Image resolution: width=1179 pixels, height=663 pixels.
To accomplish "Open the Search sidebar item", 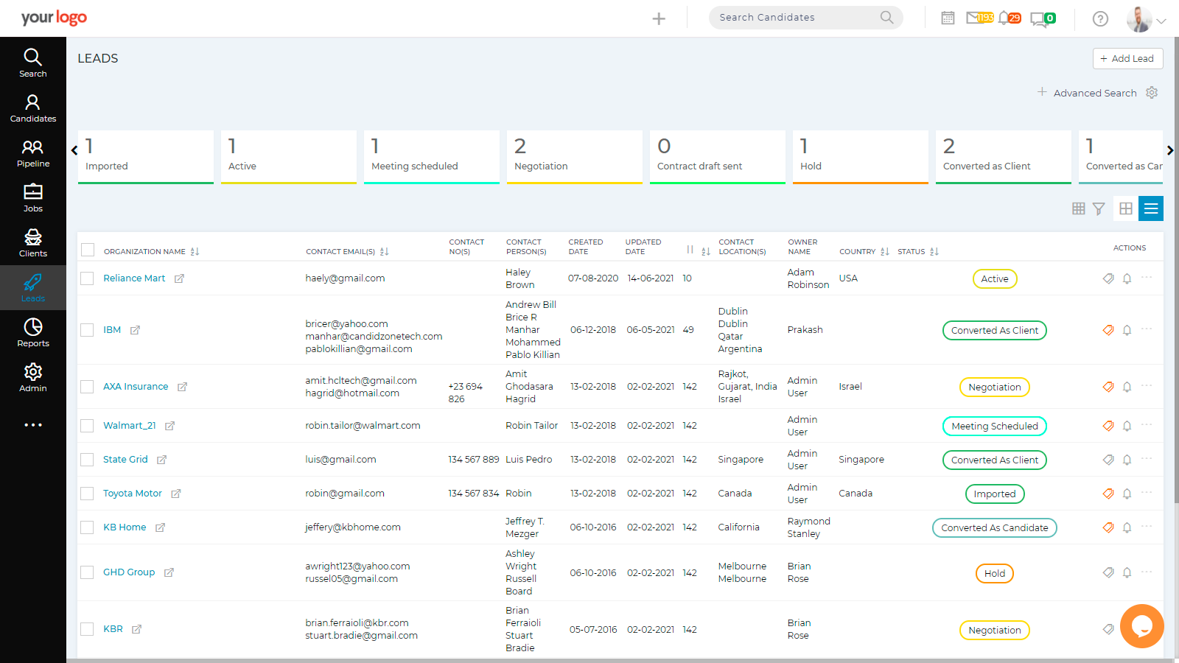I will pyautogui.click(x=32, y=63).
